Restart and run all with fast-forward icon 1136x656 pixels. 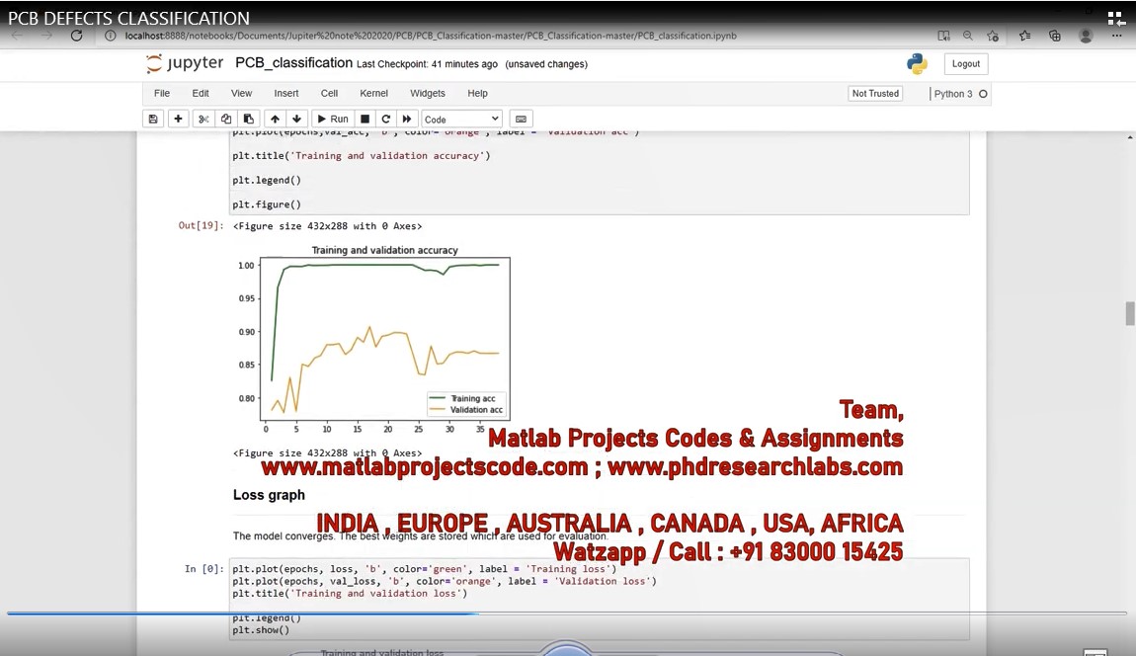407,119
